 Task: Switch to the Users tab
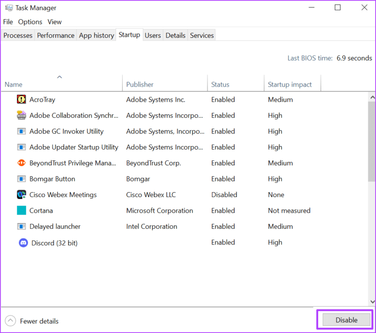pos(153,35)
